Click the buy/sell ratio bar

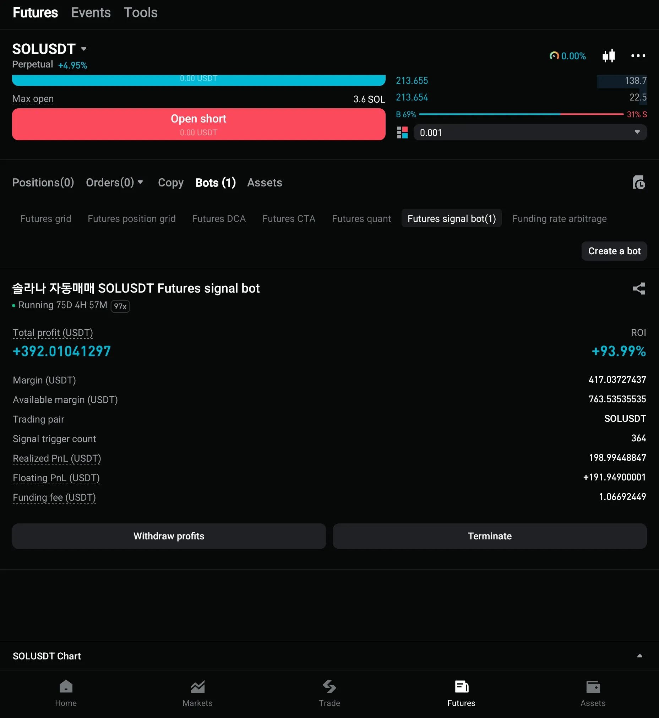pos(521,114)
